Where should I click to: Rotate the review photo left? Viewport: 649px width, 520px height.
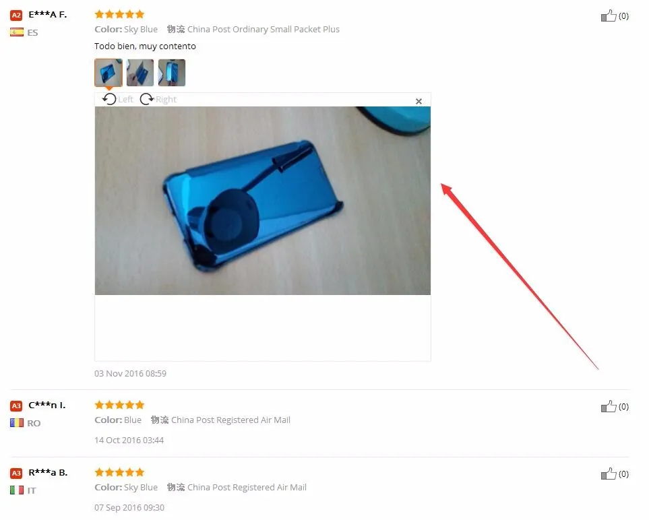[117, 99]
